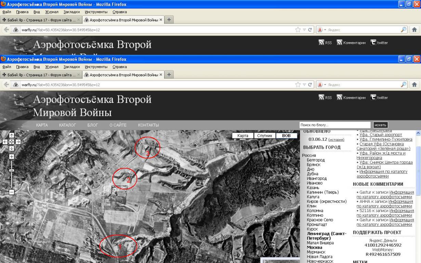Open the КОНТАКТЫ page
The width and height of the screenshot is (421, 263).
coord(148,125)
